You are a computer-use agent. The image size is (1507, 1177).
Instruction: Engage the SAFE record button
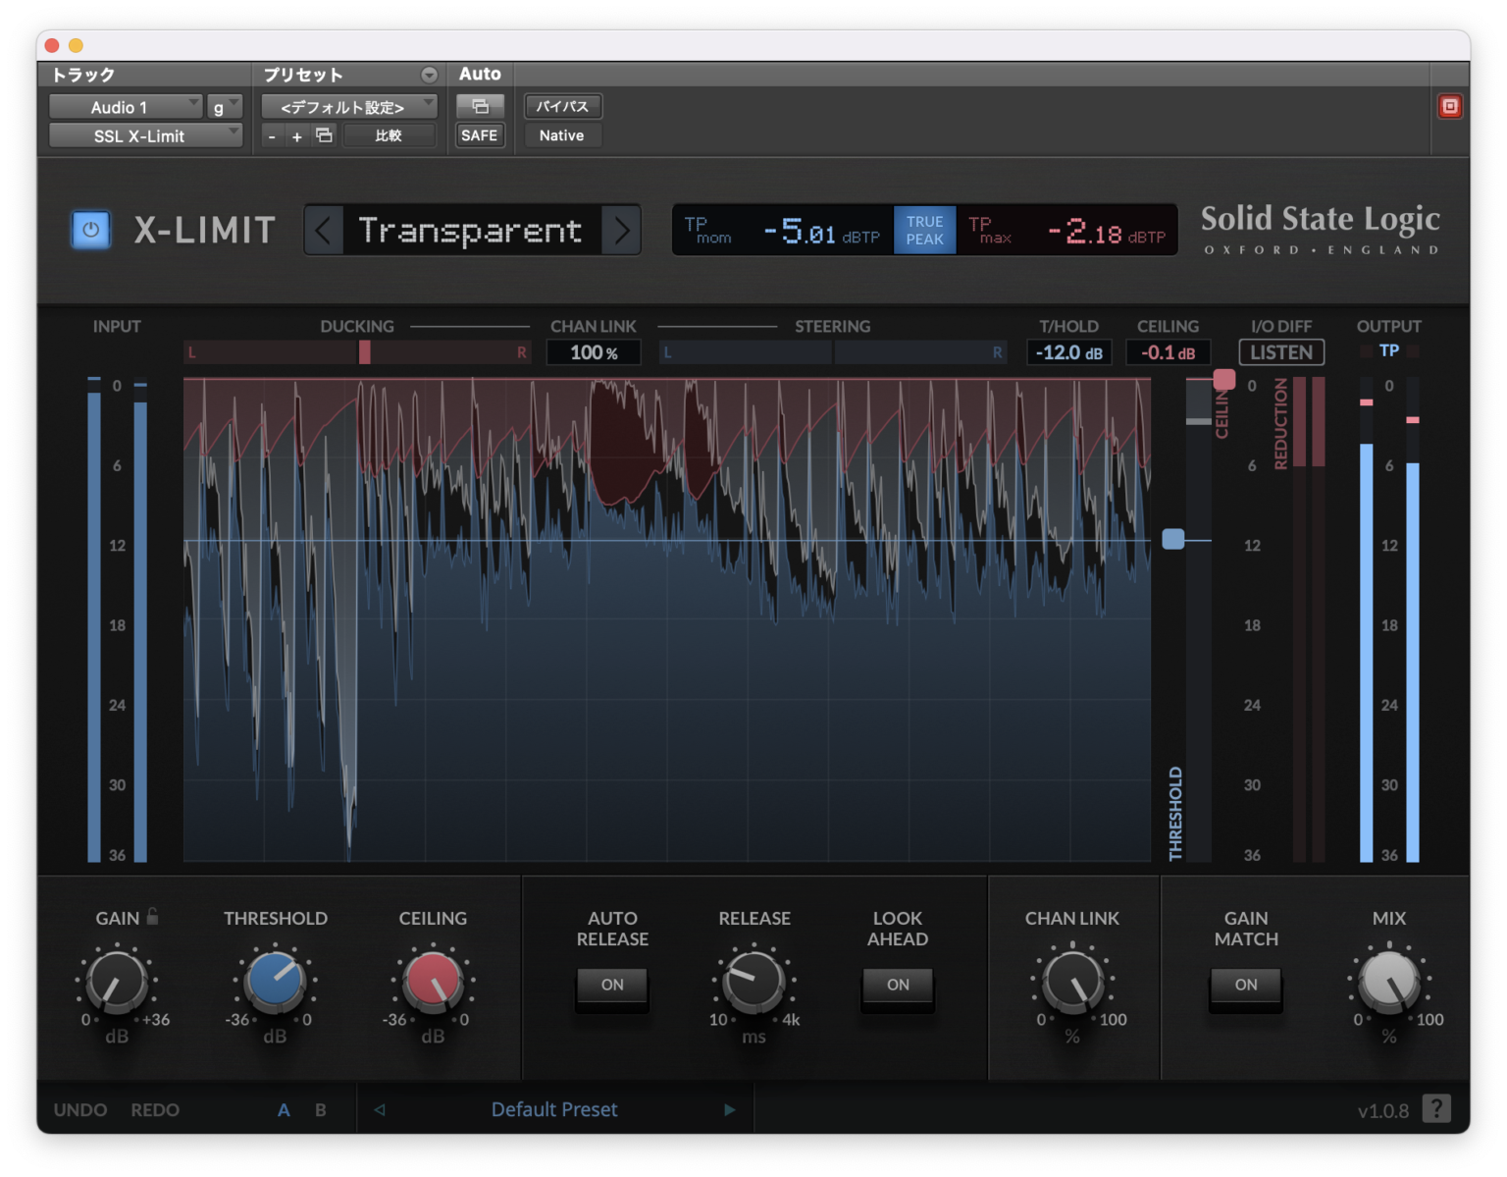pyautogui.click(x=479, y=135)
